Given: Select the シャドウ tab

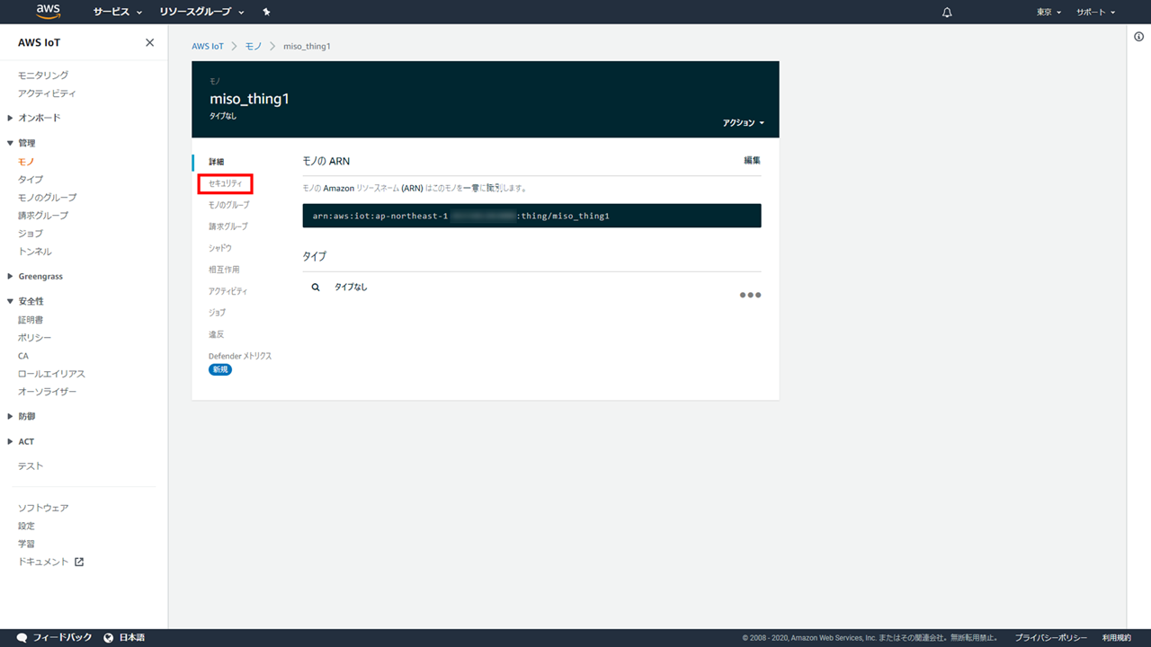Looking at the screenshot, I should (x=220, y=248).
